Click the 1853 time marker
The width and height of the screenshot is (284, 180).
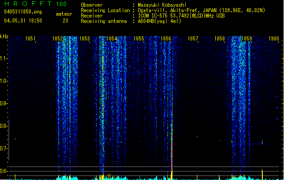tap(84, 38)
